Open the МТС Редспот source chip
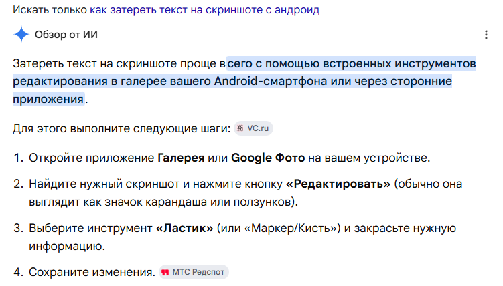 pyautogui.click(x=194, y=272)
